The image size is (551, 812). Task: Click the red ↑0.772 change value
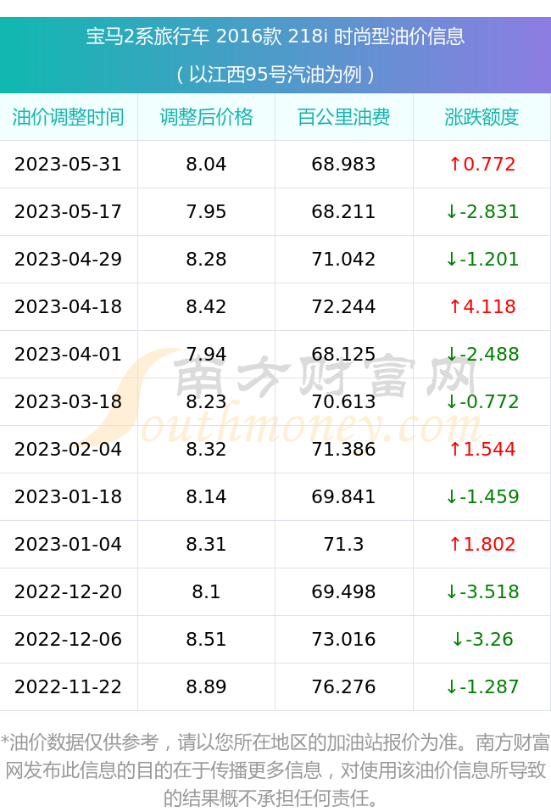[x=482, y=164]
